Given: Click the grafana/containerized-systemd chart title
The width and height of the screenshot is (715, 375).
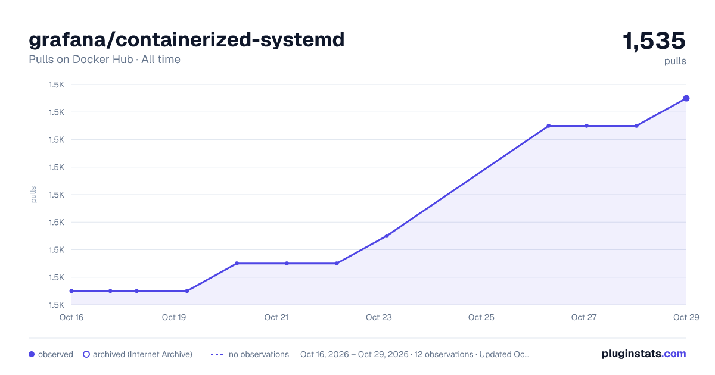Looking at the screenshot, I should pyautogui.click(x=186, y=40).
